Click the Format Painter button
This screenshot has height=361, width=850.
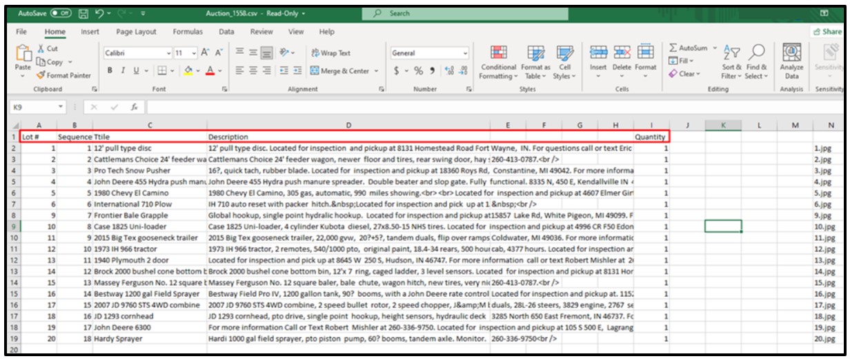(63, 75)
